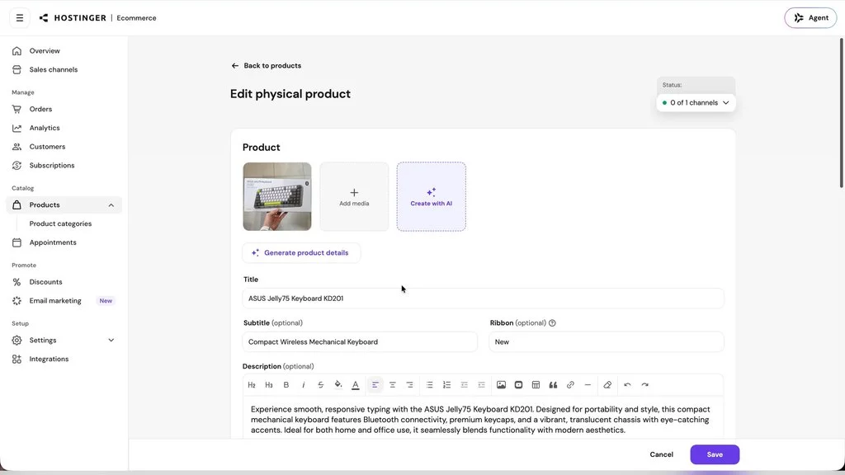Insert a bulleted list

429,385
